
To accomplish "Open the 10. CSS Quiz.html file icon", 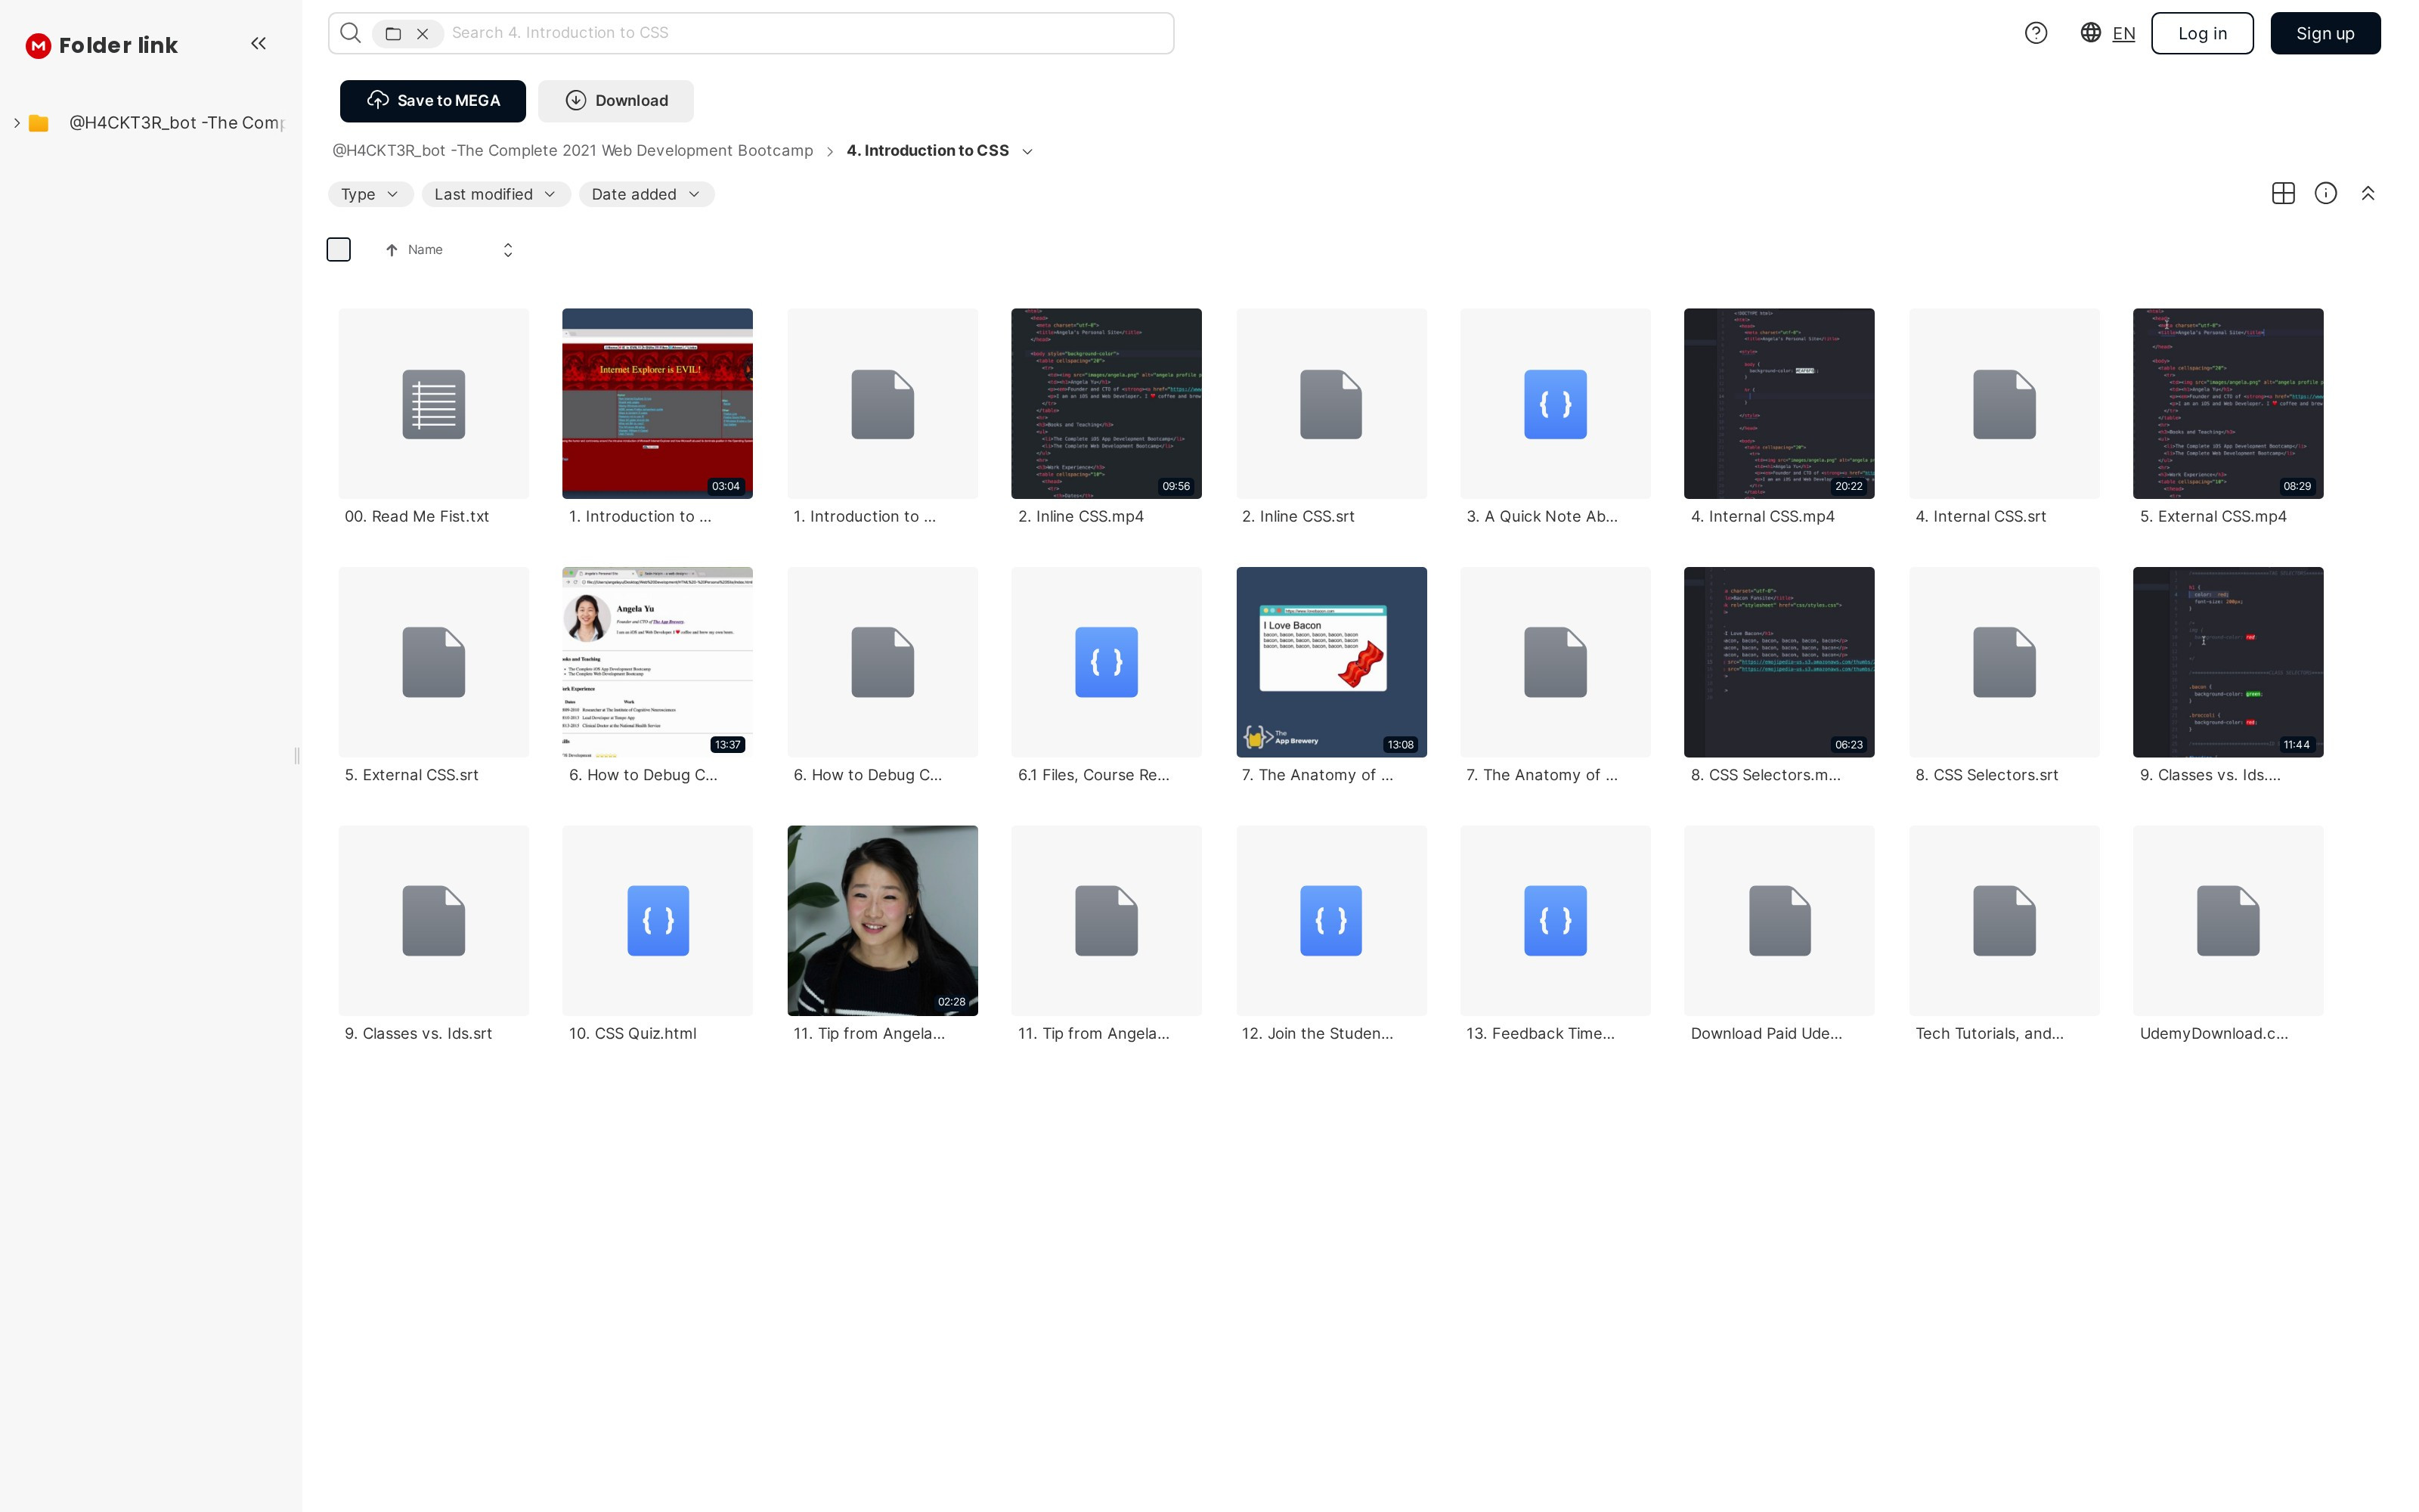I will tap(658, 920).
